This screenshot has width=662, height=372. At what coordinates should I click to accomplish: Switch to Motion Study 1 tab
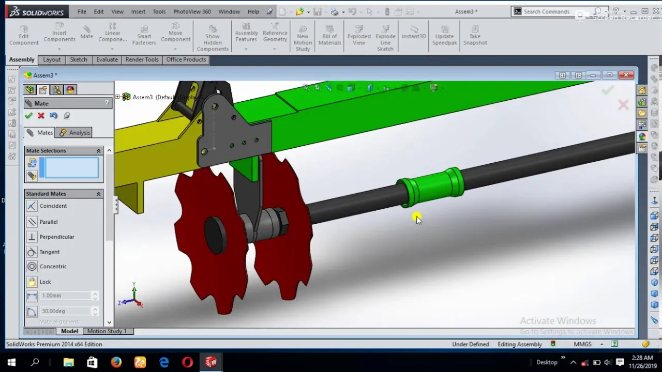tap(107, 331)
